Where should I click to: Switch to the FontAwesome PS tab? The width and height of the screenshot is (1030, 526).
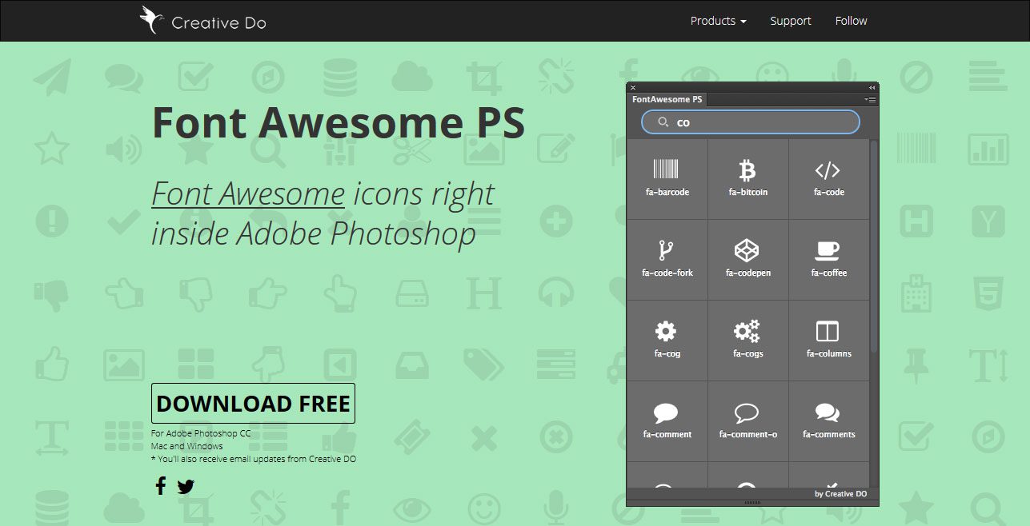[667, 99]
